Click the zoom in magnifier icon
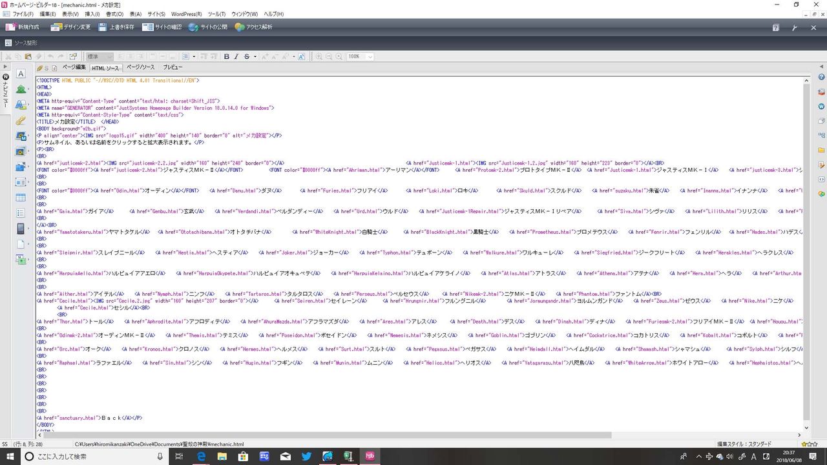Screen dimensions: 827x465 pyautogui.click(x=319, y=57)
